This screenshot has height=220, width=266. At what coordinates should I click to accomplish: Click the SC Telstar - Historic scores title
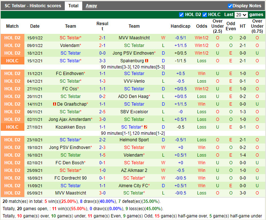[x=33, y=6]
